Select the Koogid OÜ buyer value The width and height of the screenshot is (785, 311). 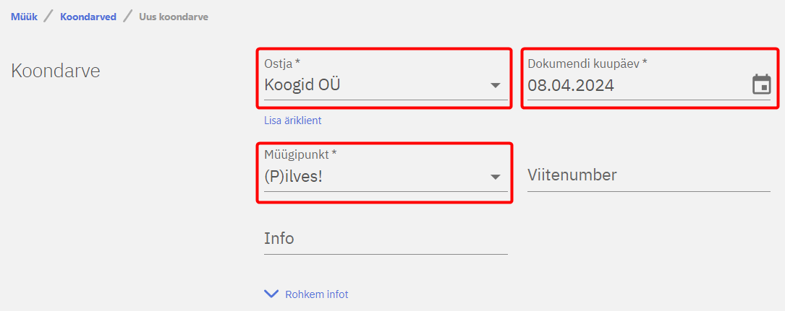tap(302, 85)
